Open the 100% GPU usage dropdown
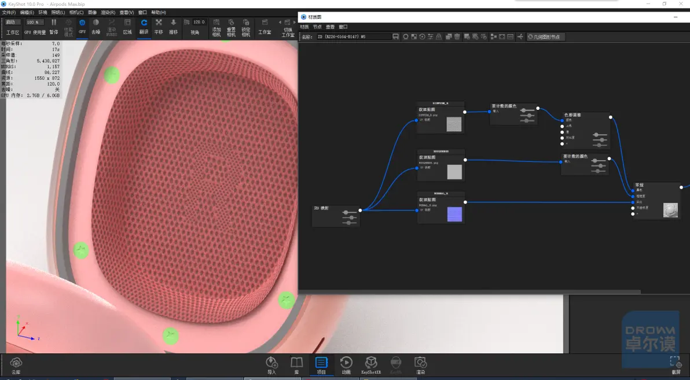The image size is (690, 380). pyautogui.click(x=34, y=22)
